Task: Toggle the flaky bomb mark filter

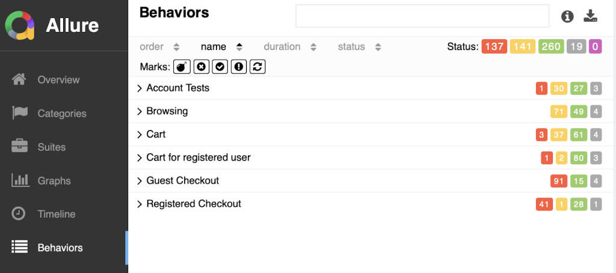Action: [182, 67]
